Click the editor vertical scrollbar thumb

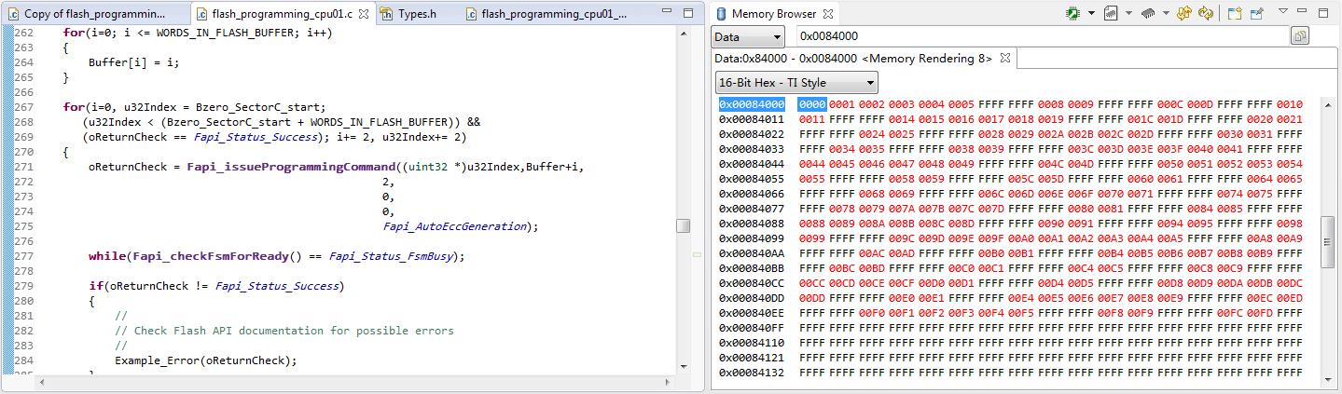pos(684,226)
